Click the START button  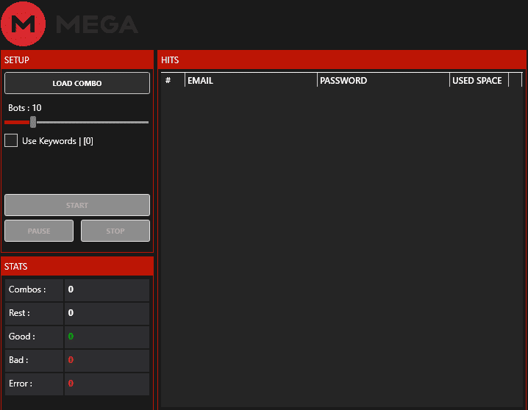coord(77,205)
